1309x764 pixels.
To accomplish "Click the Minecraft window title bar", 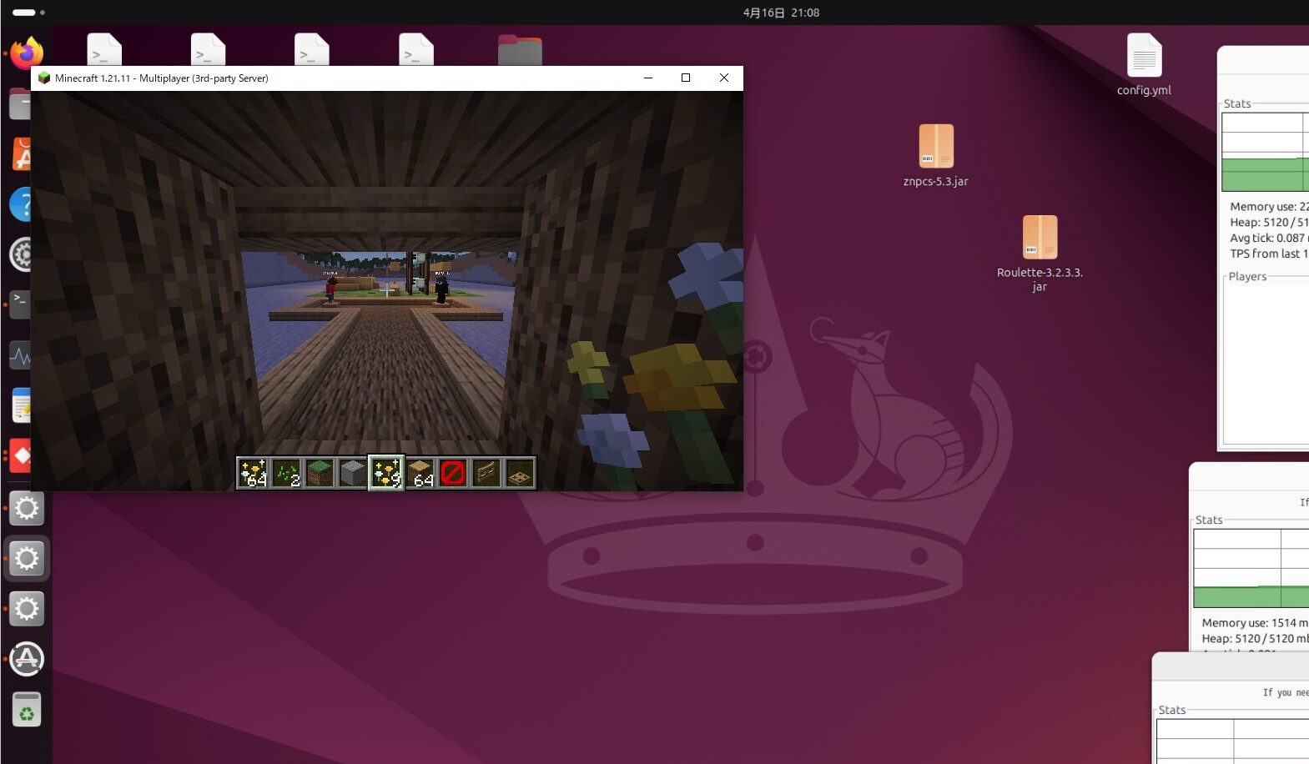I will pos(417,78).
